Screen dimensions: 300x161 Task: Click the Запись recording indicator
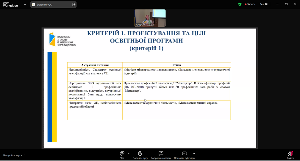250,4
